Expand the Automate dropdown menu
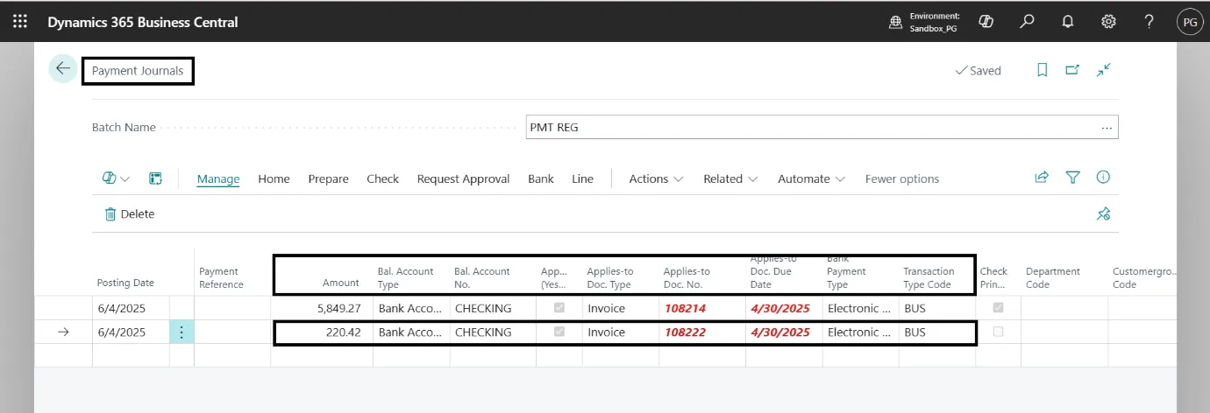 811,178
